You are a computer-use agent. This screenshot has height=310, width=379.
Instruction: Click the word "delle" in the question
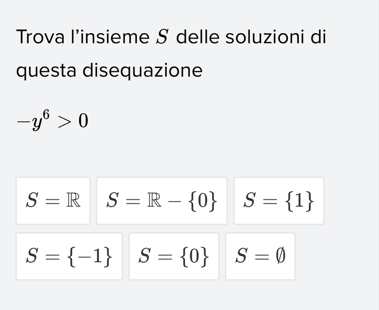click(199, 38)
